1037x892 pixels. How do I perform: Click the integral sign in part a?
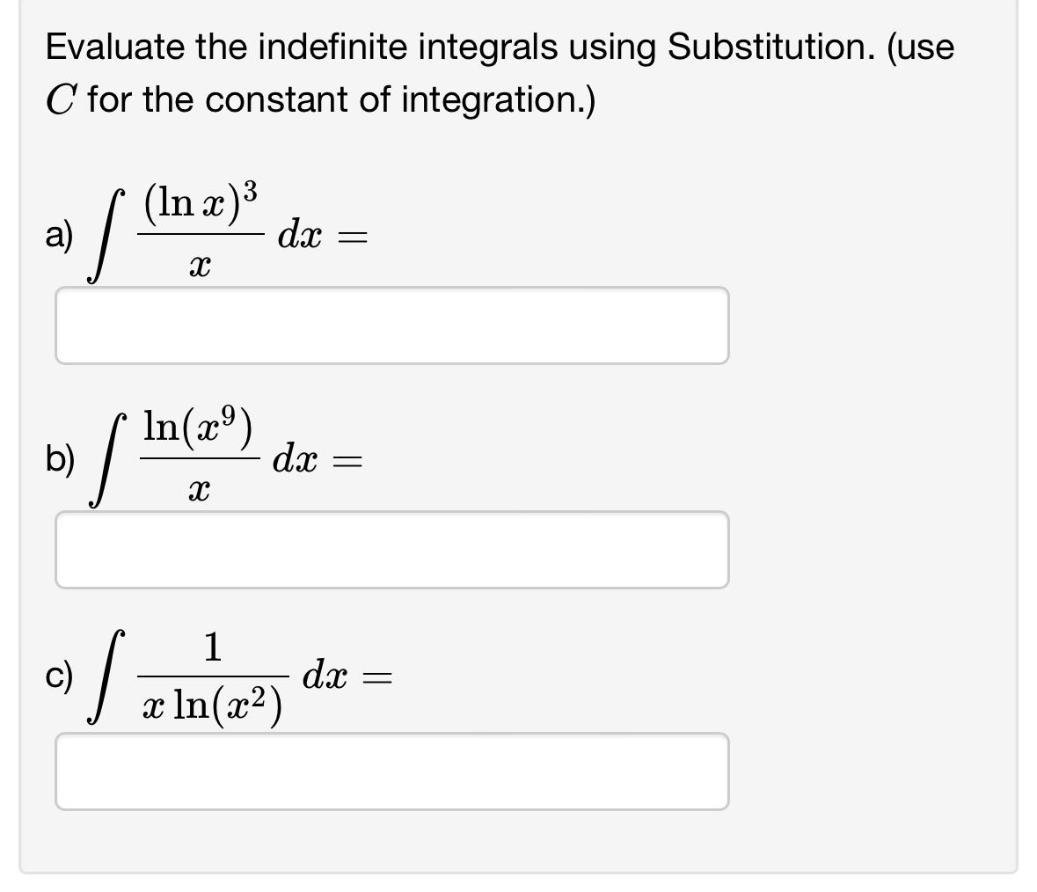(x=106, y=236)
